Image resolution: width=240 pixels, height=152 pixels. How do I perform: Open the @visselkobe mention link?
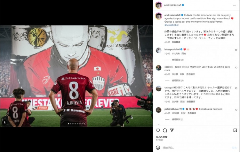tap(172, 25)
